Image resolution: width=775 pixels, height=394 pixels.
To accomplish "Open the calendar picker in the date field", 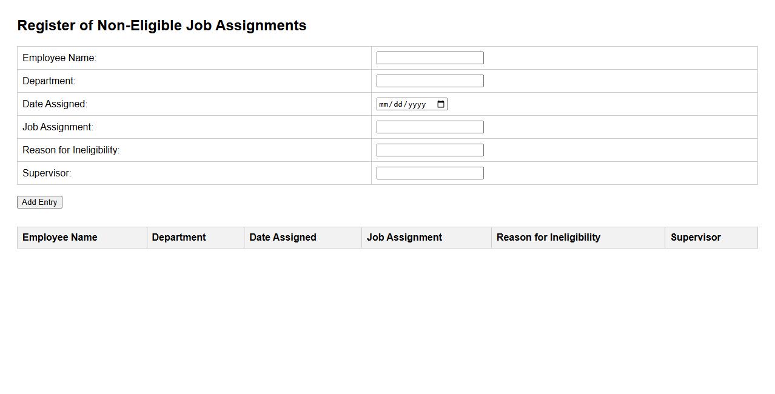I will (x=441, y=104).
